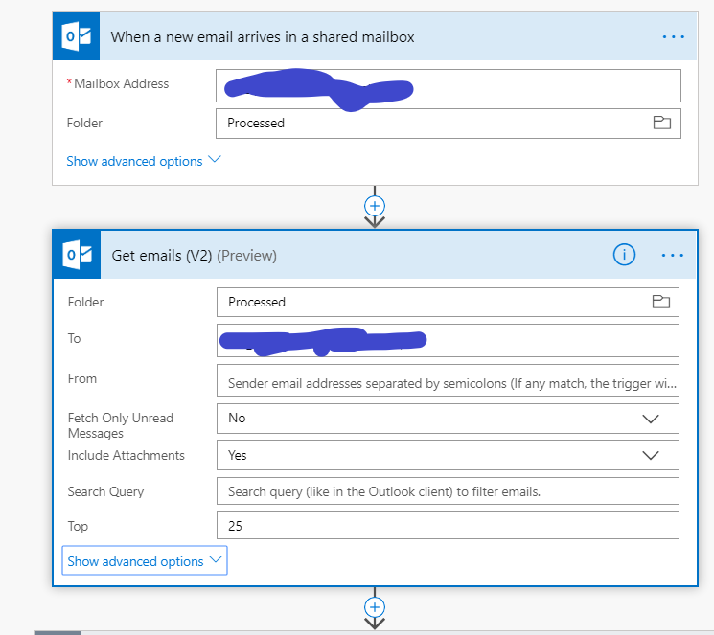The image size is (714, 635).
Task: Click the Top field containing 25
Action: coord(448,525)
